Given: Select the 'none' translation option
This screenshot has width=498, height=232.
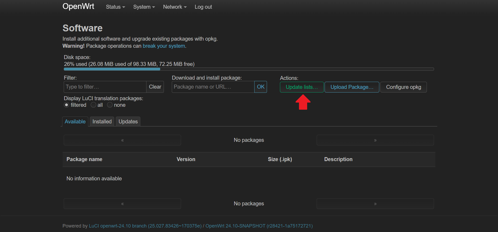Looking at the screenshot, I should click(110, 105).
